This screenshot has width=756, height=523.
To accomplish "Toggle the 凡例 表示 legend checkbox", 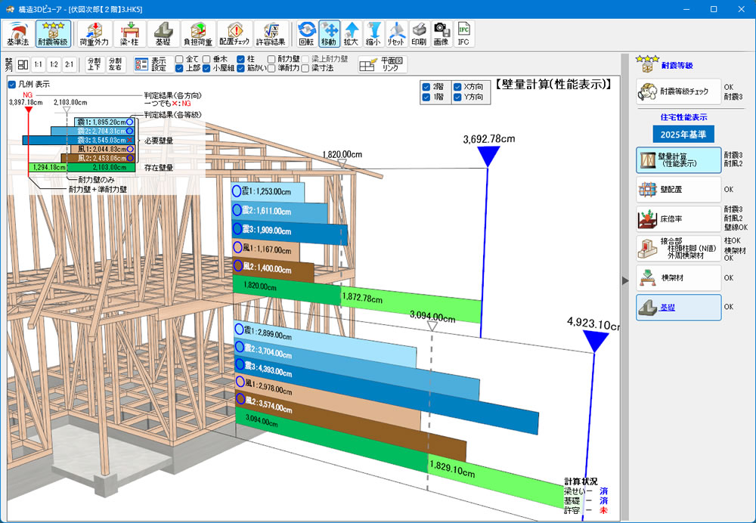I will [x=11, y=84].
